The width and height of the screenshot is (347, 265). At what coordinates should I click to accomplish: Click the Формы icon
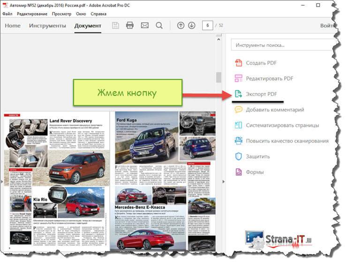click(239, 172)
